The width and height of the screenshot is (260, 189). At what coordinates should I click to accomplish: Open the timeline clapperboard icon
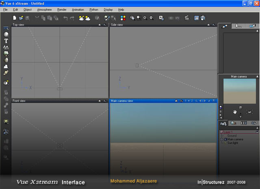coord(187,18)
